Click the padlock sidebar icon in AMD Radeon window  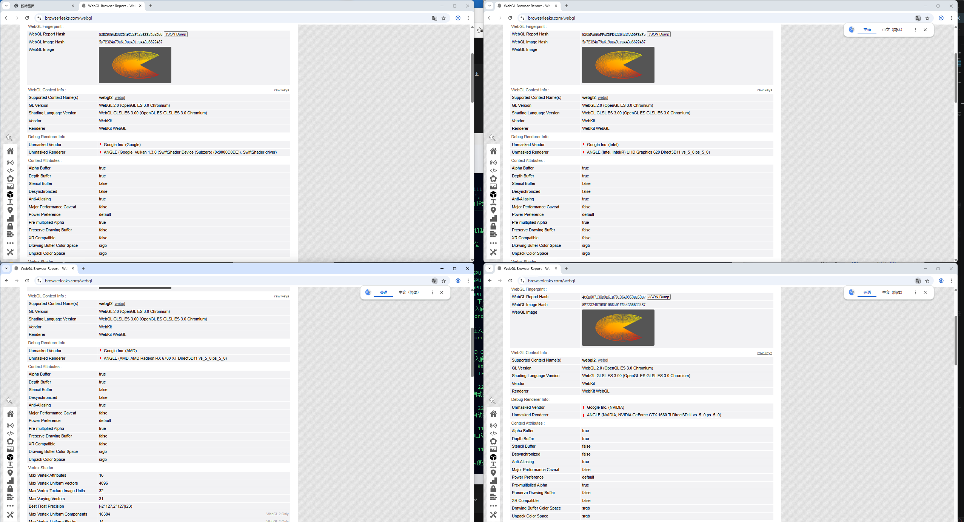tap(10, 489)
